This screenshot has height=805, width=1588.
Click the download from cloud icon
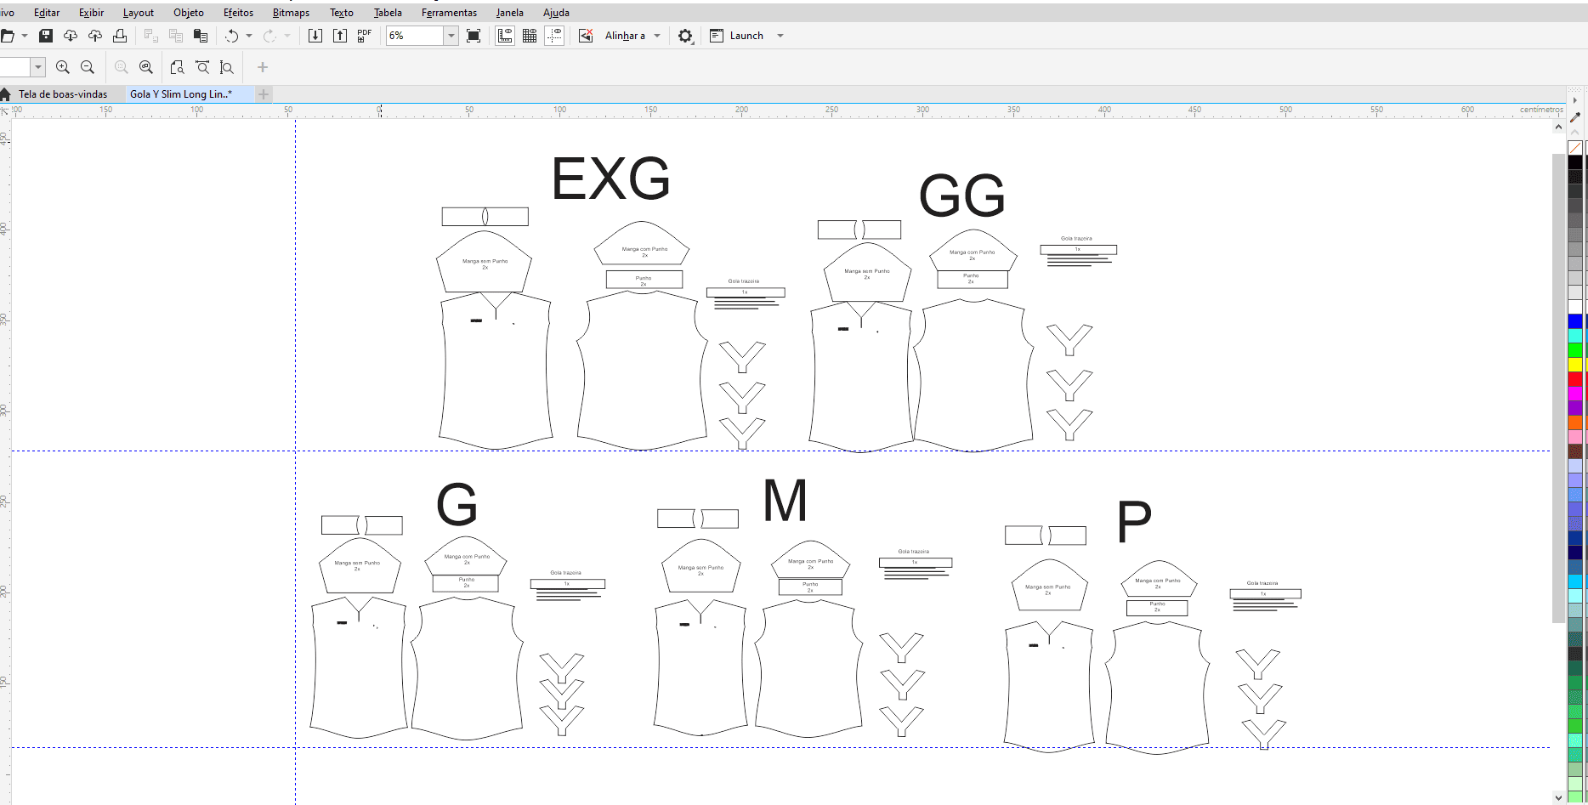click(71, 36)
